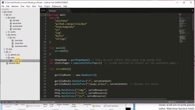Open Copy to dropdown in Explorer ribbon
Viewport: 195px width, 110px height.
[x=51, y=105]
